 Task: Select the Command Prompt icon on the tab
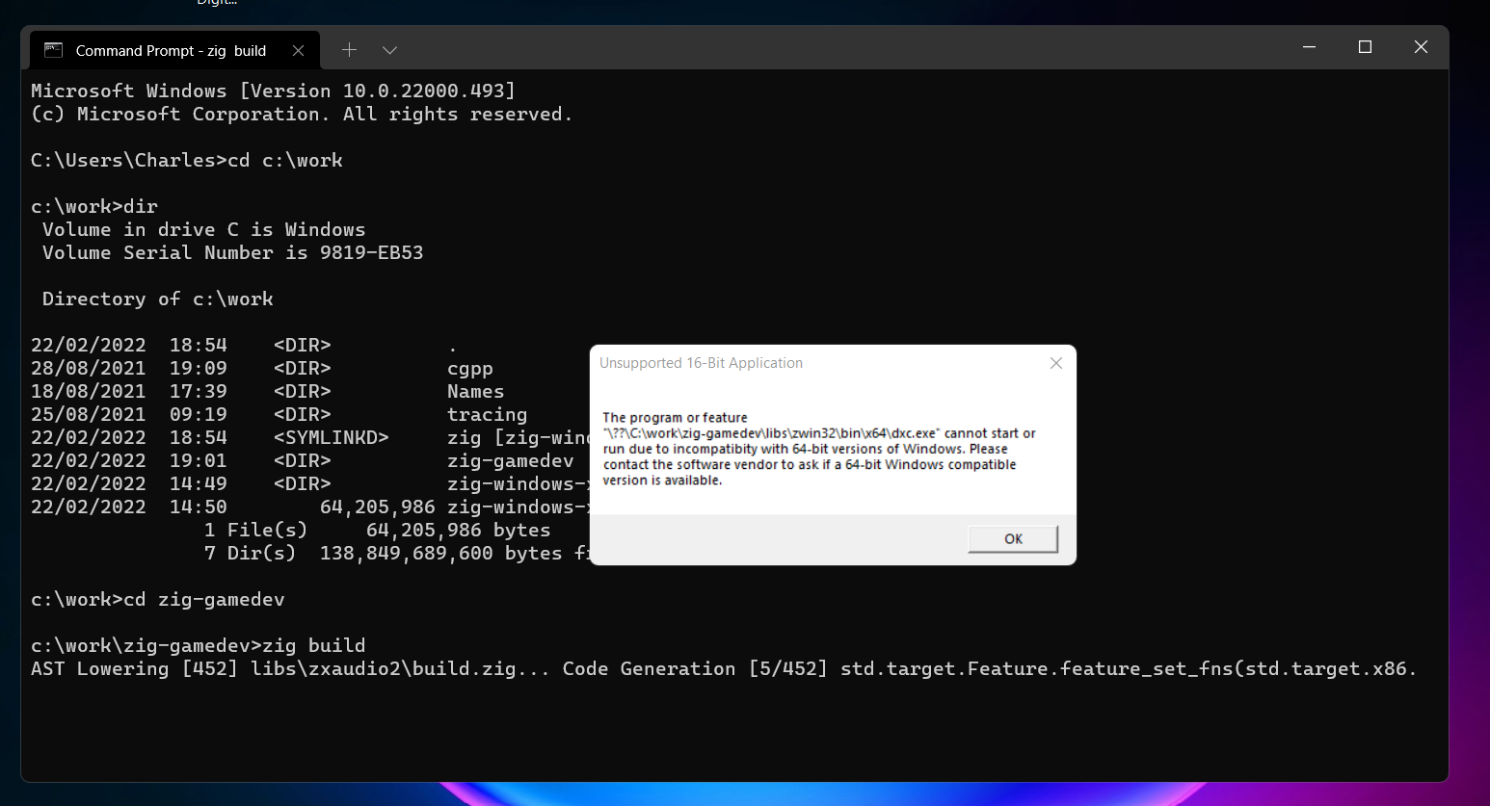tap(54, 49)
